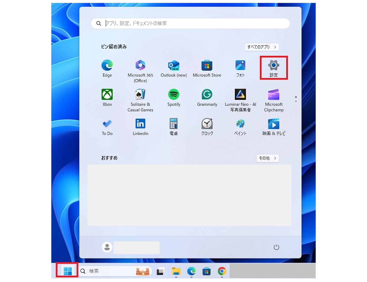Show すべてのアプリ list
This screenshot has width=367, height=282.
(262, 47)
